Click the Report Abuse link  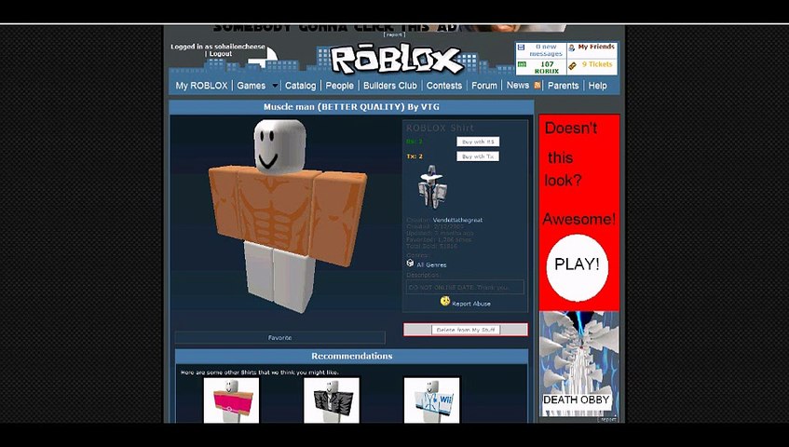tap(471, 304)
